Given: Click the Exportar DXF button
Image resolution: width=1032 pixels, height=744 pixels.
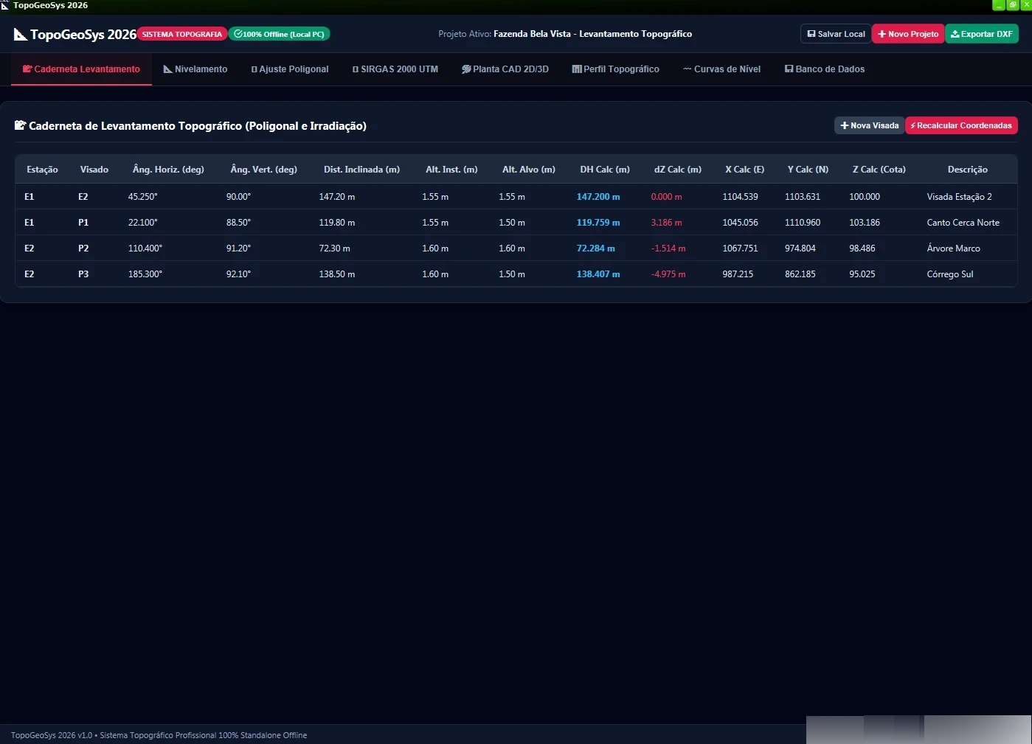Looking at the screenshot, I should click(982, 34).
